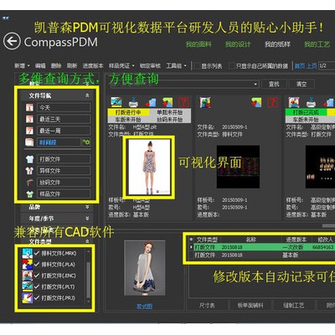Uncheck the 打版文件(.PLT) file type
335x335 pixels.
pyautogui.click(x=37, y=286)
